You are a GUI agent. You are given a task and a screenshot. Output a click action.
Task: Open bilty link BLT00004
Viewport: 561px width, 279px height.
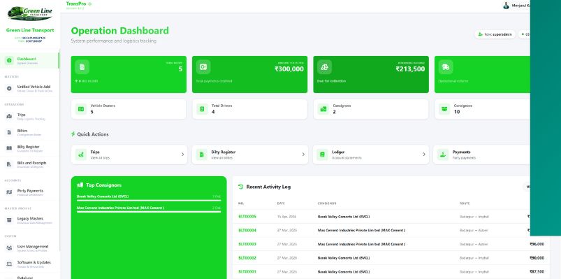coord(247,230)
